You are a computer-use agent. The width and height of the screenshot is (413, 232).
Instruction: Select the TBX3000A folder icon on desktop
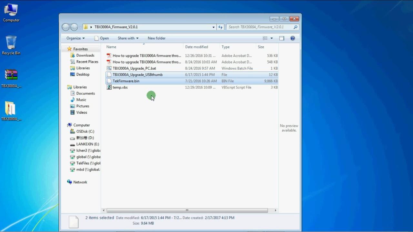[x=11, y=111]
